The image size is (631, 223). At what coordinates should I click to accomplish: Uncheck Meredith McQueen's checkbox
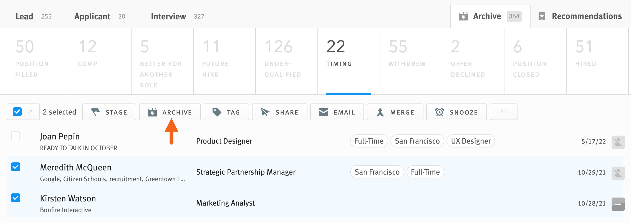pos(16,167)
